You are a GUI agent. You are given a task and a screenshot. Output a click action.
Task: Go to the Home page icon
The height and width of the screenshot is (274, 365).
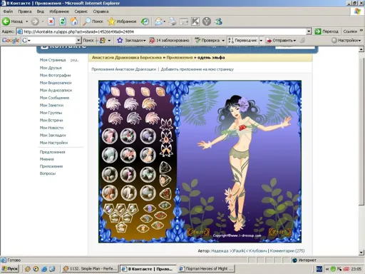tap(74, 21)
